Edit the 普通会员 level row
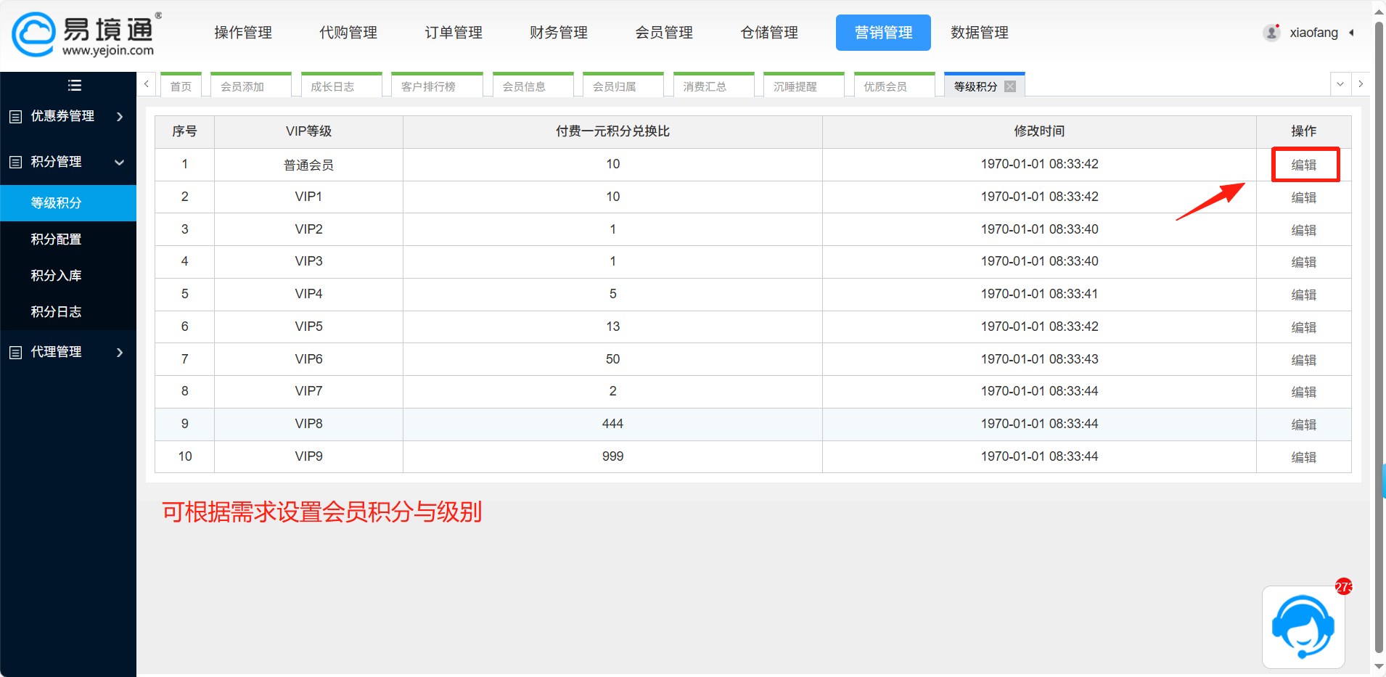 tap(1303, 165)
